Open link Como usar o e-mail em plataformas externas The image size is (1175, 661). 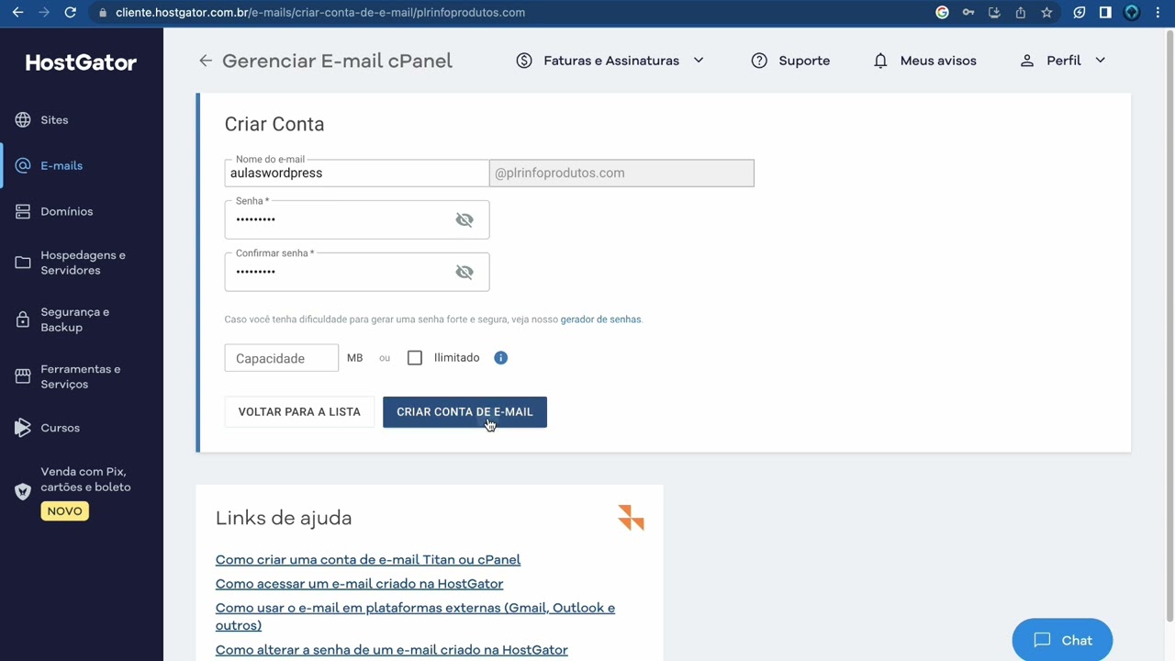[415, 617]
